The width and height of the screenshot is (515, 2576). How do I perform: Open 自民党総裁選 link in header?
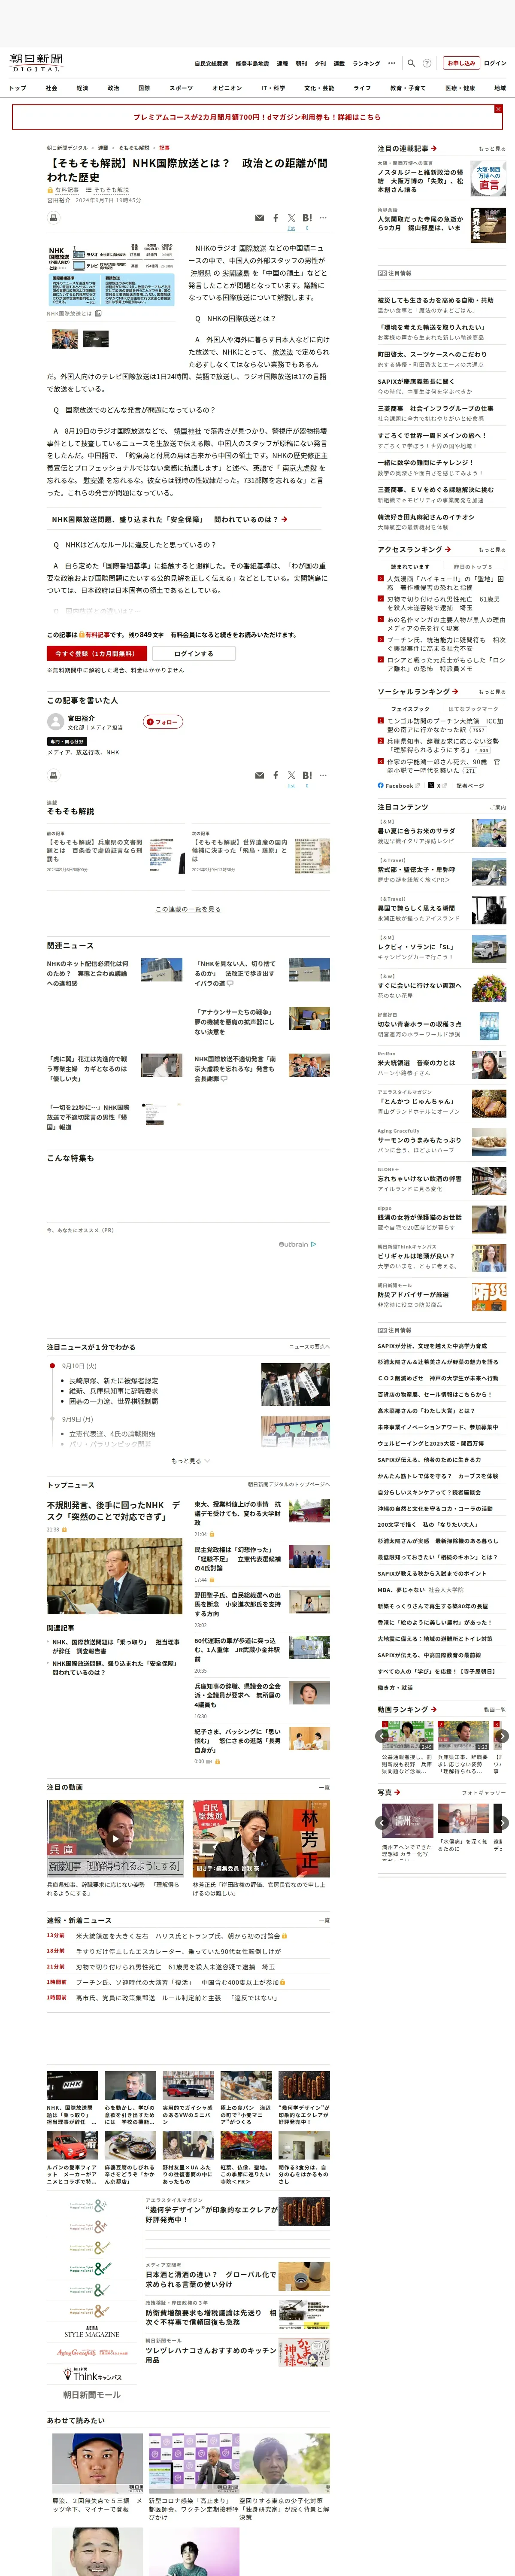(x=211, y=63)
